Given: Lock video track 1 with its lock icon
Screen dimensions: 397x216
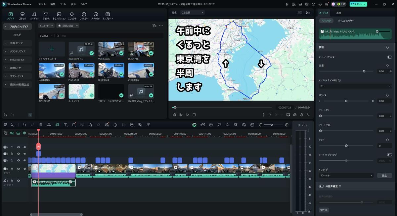Looking at the screenshot, I should tap(12, 169).
